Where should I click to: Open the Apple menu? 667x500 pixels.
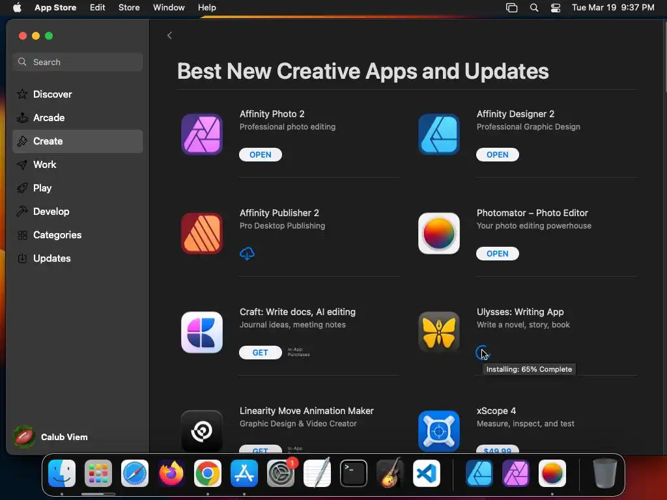click(x=17, y=7)
